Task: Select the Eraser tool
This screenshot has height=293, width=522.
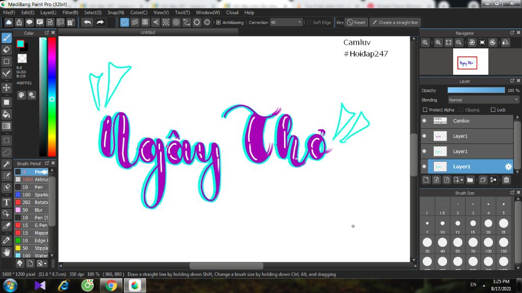Action: (x=7, y=49)
